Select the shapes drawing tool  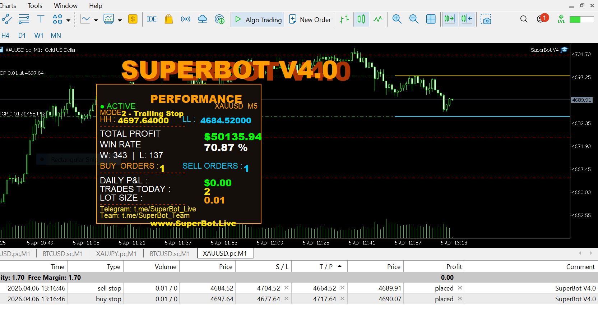pyautogui.click(x=57, y=19)
